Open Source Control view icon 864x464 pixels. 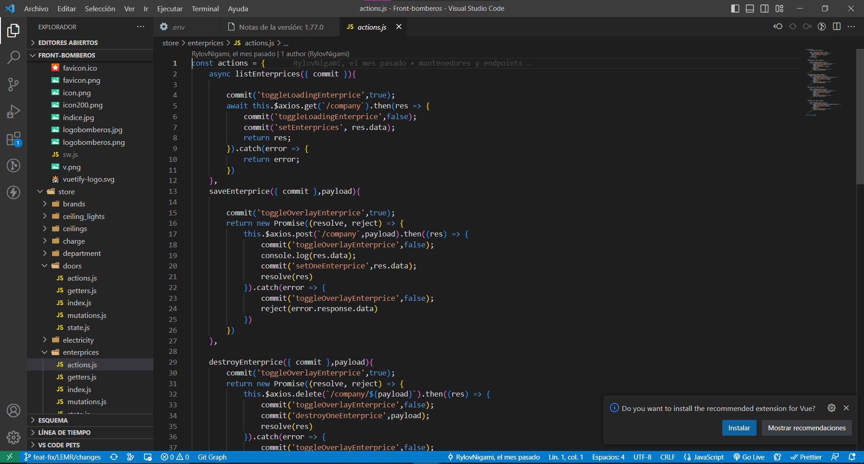click(13, 84)
